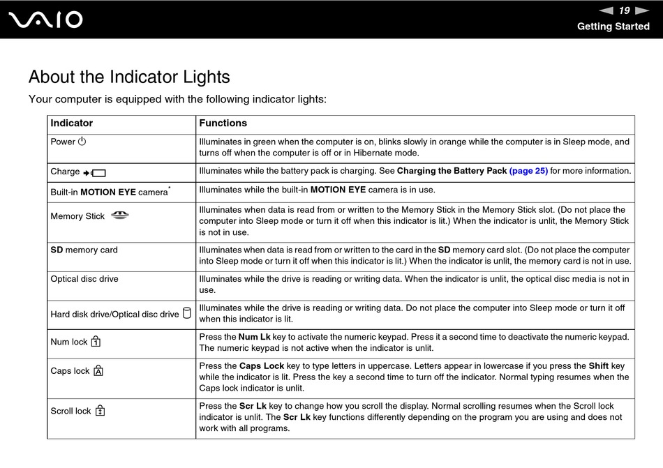The width and height of the screenshot is (663, 468).
Task: Click the hard disk 'Do not place' description
Action: (x=412, y=313)
